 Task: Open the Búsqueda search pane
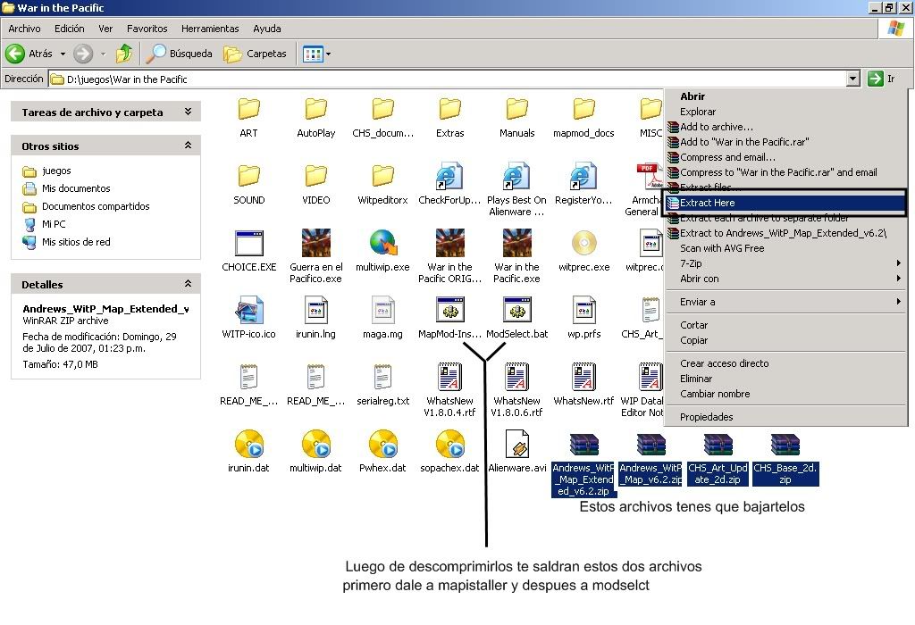pyautogui.click(x=179, y=54)
